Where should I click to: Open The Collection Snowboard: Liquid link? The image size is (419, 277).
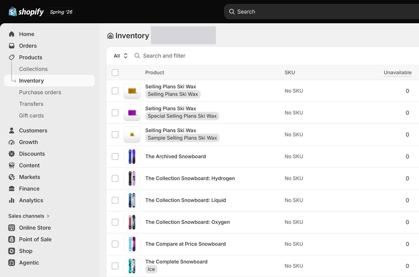click(186, 200)
